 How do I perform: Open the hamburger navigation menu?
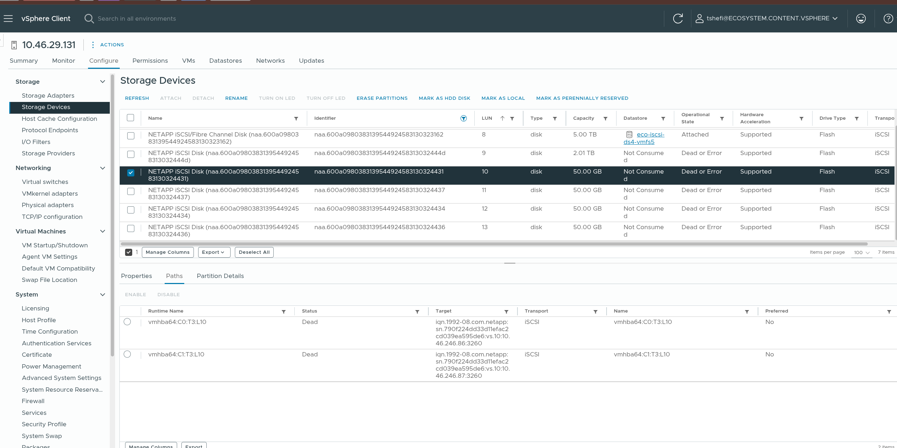[8, 19]
